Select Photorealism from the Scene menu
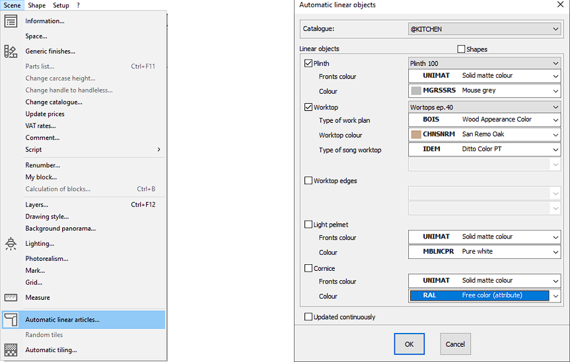This screenshot has height=362, width=570. click(46, 258)
